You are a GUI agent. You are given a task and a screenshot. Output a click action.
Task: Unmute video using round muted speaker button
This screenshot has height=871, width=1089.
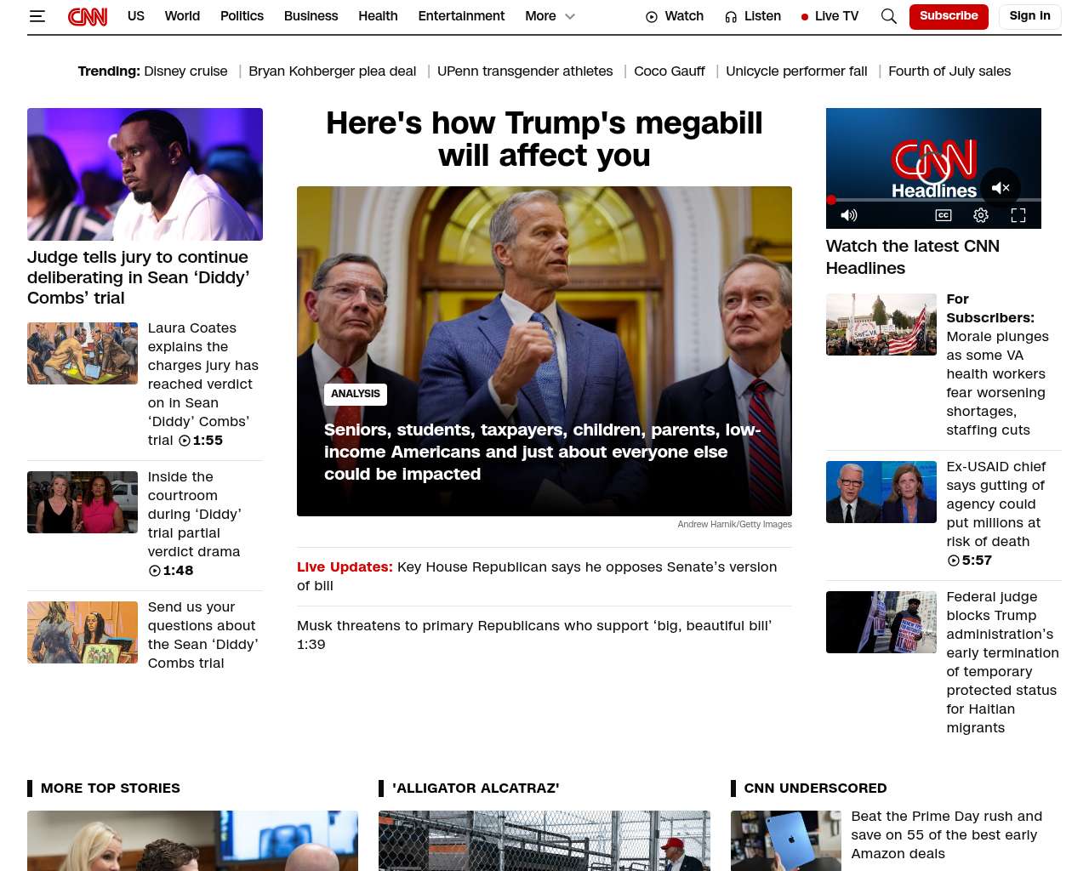point(1001,188)
